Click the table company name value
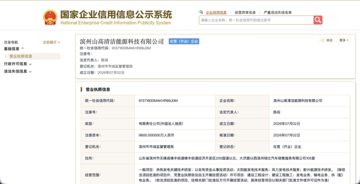 (297, 101)
